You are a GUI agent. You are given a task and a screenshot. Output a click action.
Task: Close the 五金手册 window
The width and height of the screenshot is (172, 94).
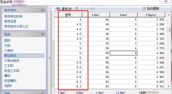pos(166,1)
